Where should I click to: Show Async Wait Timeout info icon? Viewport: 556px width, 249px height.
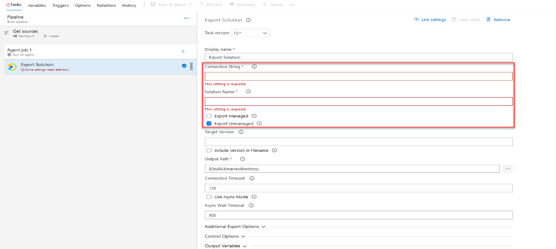[x=251, y=206]
